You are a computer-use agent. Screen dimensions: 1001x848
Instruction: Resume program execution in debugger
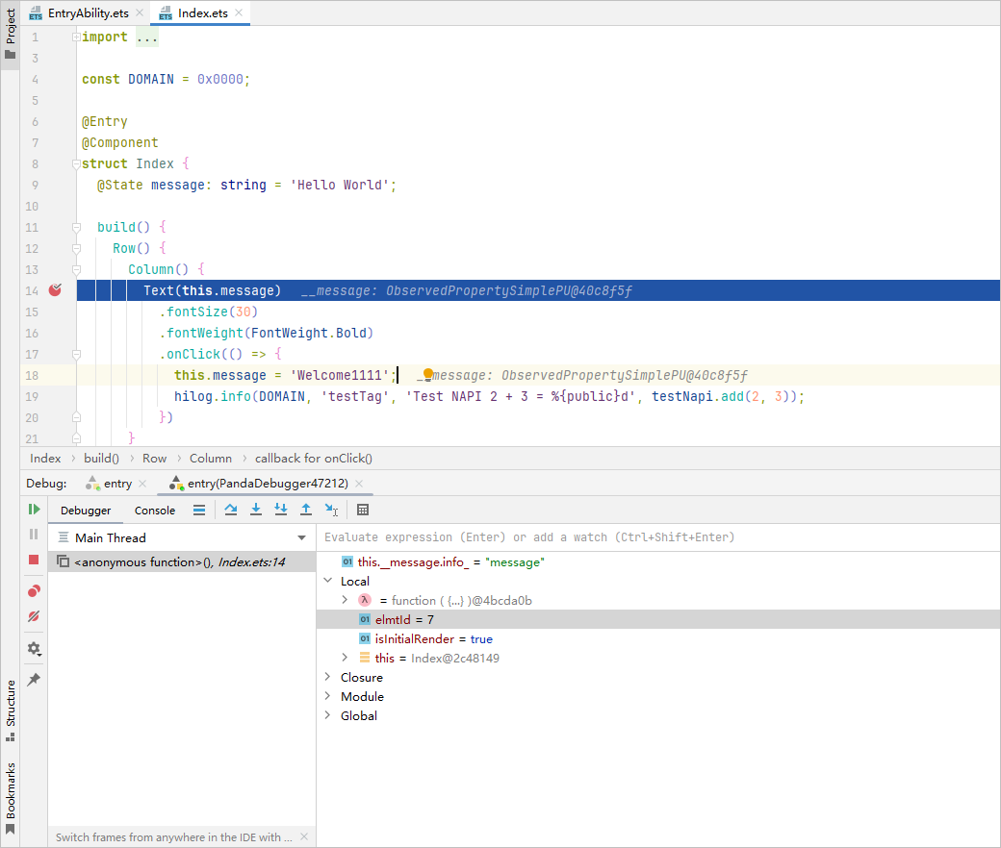tap(34, 510)
